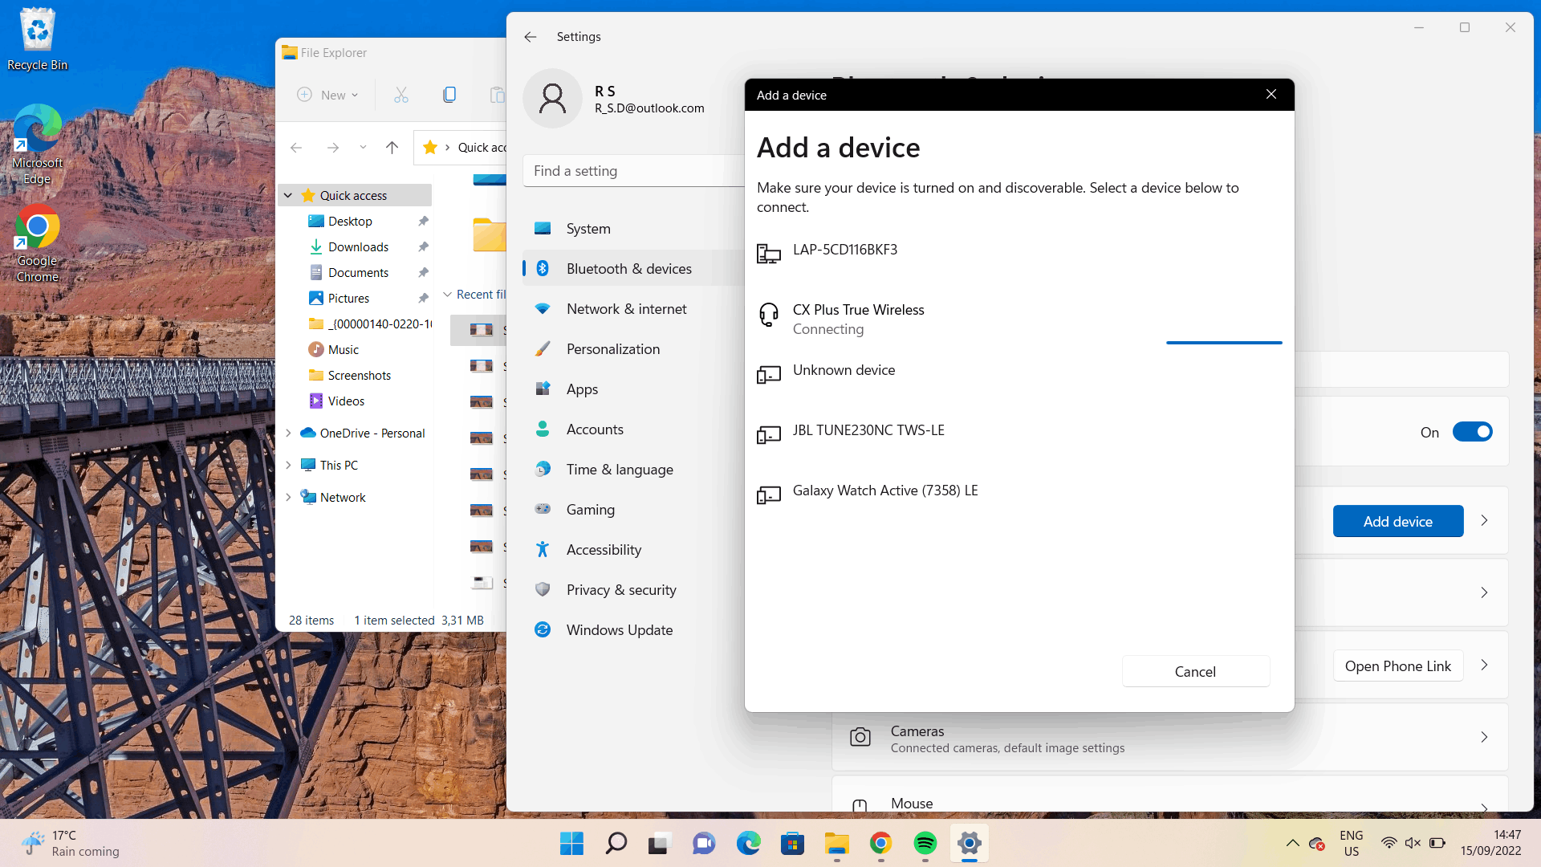The width and height of the screenshot is (1541, 867).
Task: Open Google Chrome from taskbar
Action: (x=880, y=843)
